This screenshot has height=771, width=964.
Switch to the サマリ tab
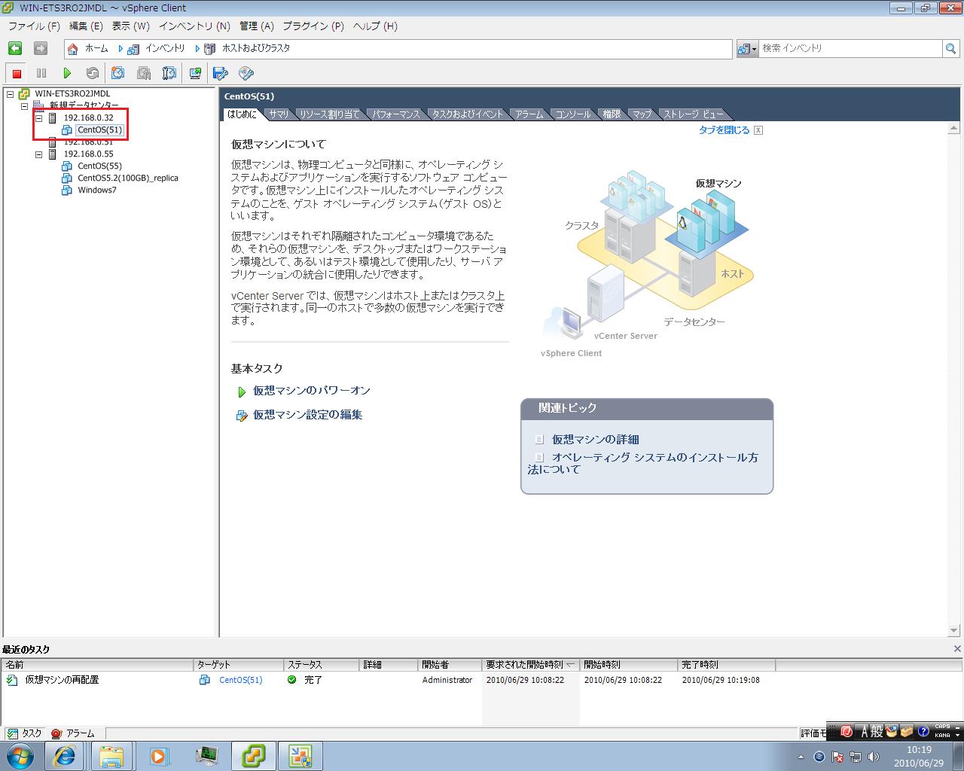279,114
